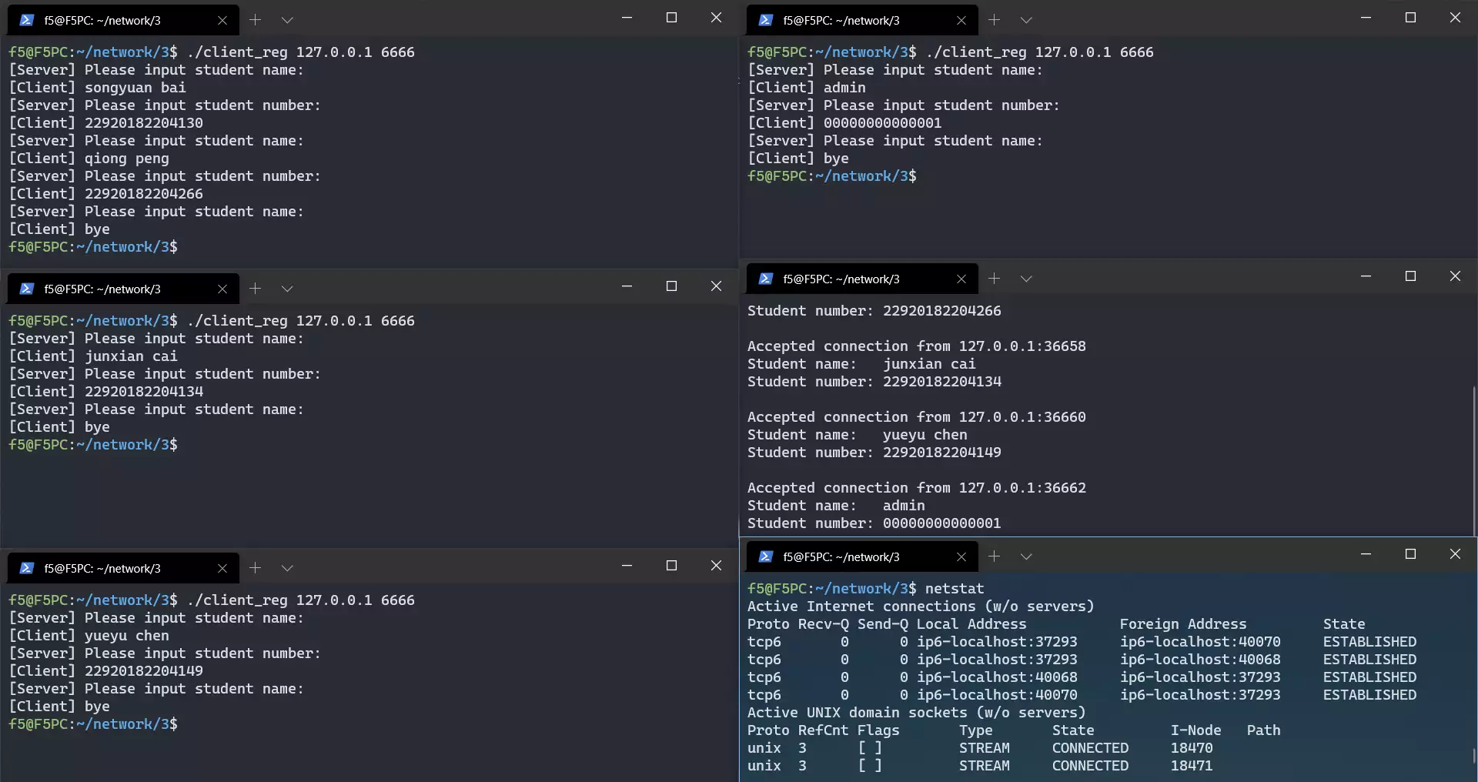Click the terminal icon on the songyuan bai window tab
This screenshot has width=1478, height=782.
[27, 21]
